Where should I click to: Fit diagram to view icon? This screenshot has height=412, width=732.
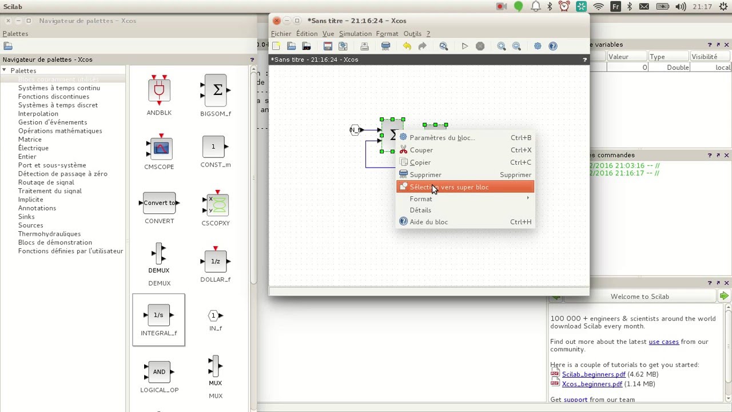coord(444,46)
